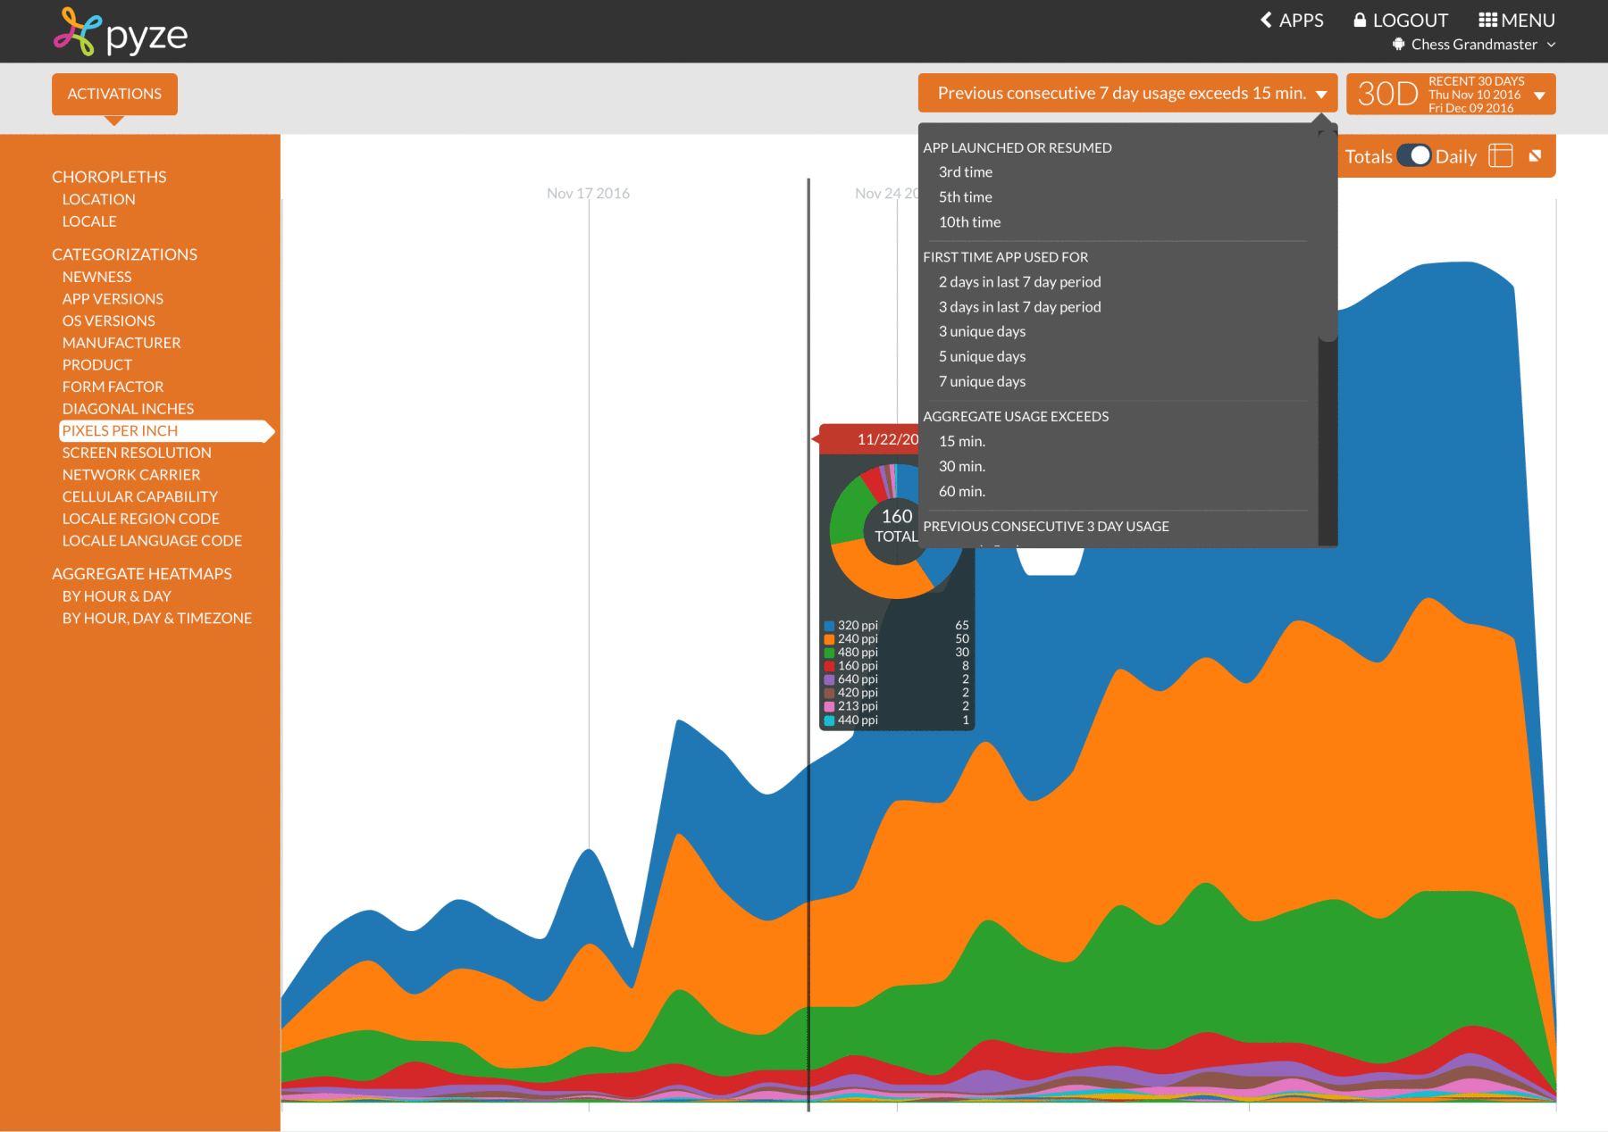Choose '5 unique days' option
This screenshot has height=1132, width=1608.
[982, 356]
